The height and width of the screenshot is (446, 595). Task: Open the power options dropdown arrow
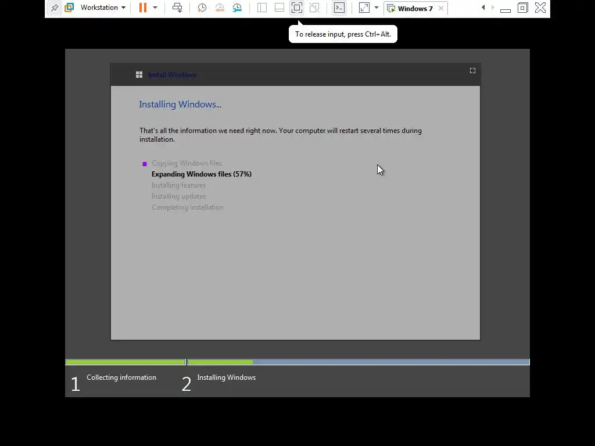(155, 8)
